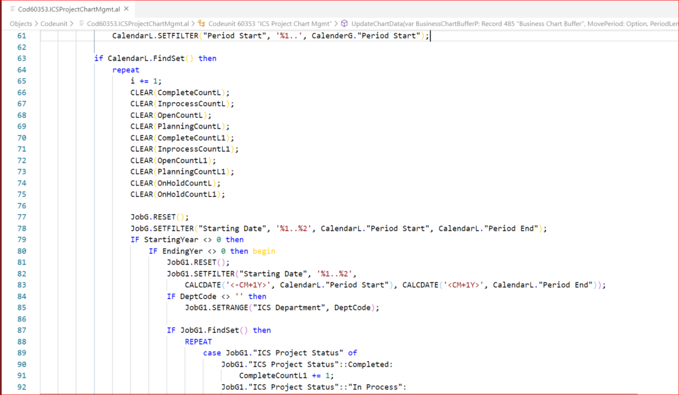Close the Cod60353.ICSProjectChartMgmt.al tab

[x=127, y=9]
